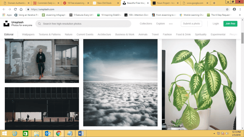This screenshot has width=244, height=137.
Task: Click the Unsplash logo icon
Action: pos(6,24)
